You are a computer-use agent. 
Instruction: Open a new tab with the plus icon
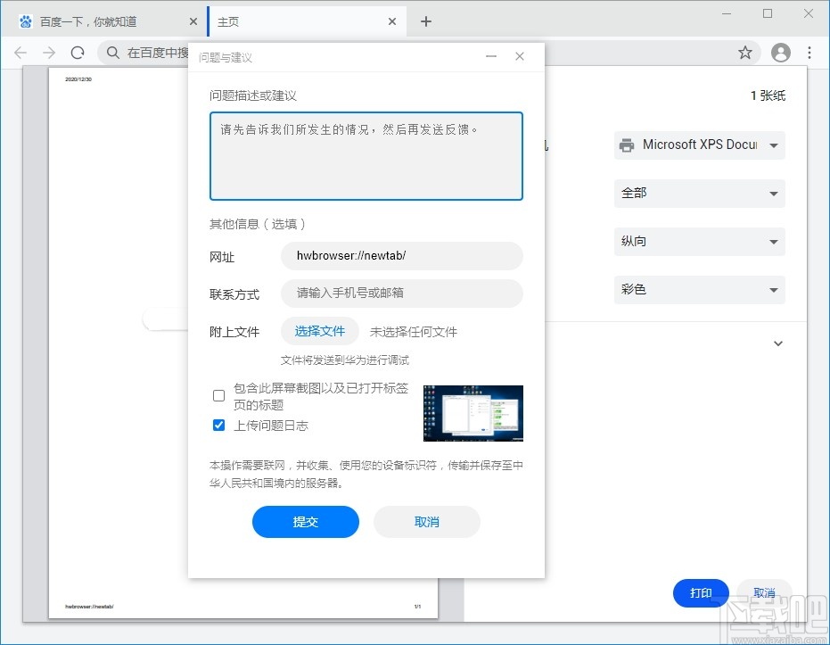pyautogui.click(x=425, y=21)
